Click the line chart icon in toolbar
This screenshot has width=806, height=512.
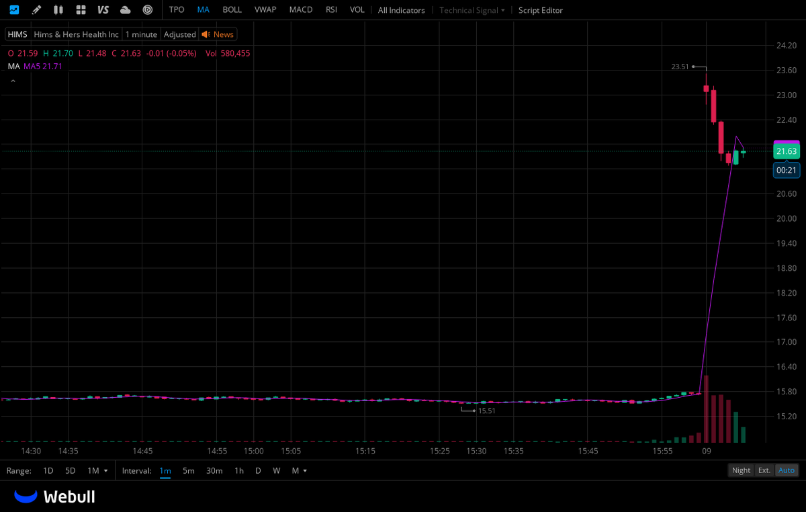tap(14, 10)
